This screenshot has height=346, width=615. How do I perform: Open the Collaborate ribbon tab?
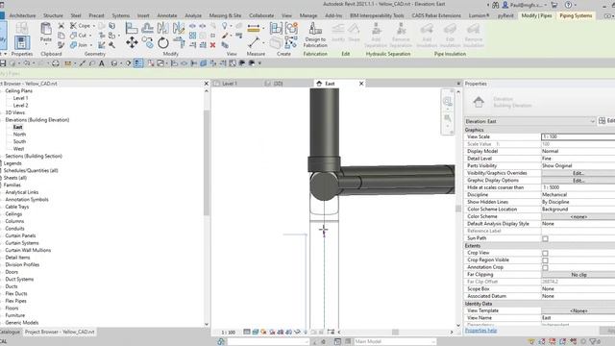[x=261, y=15]
